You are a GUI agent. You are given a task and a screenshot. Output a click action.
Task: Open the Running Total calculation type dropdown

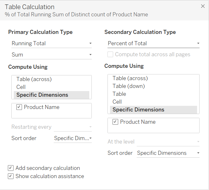tap(52, 43)
